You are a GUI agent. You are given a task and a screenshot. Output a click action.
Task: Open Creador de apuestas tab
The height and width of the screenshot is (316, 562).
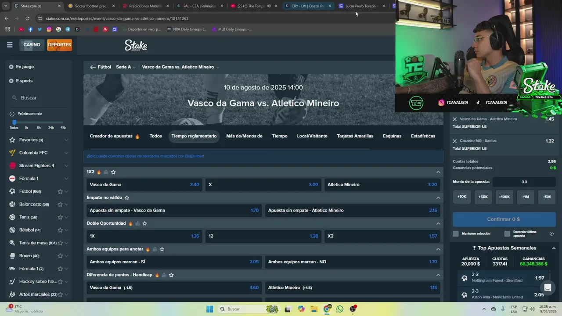click(x=115, y=136)
